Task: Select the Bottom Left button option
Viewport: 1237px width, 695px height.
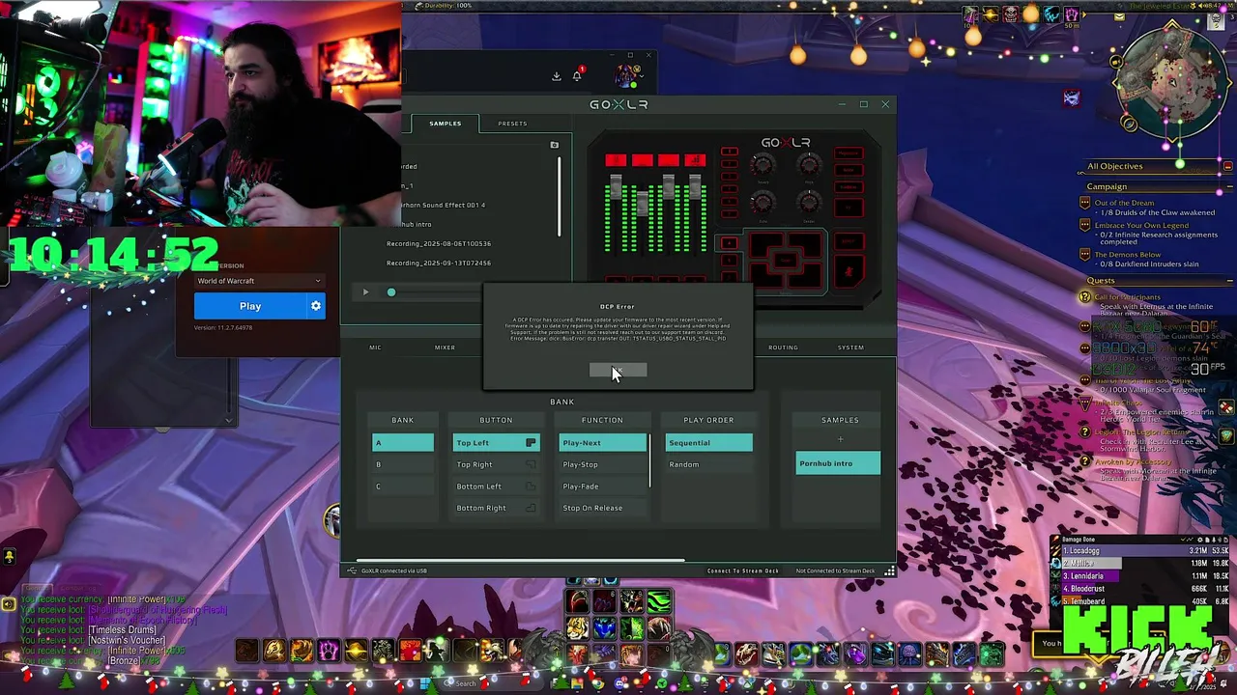Action: click(496, 486)
